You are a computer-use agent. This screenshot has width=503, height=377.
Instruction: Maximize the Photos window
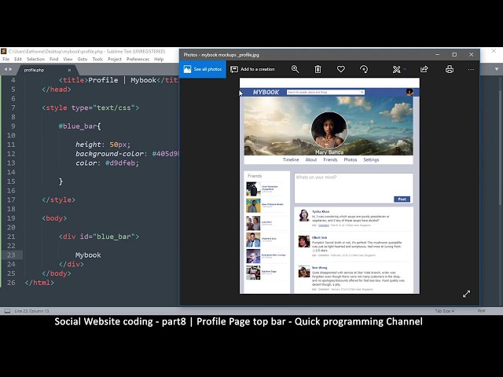(x=454, y=55)
